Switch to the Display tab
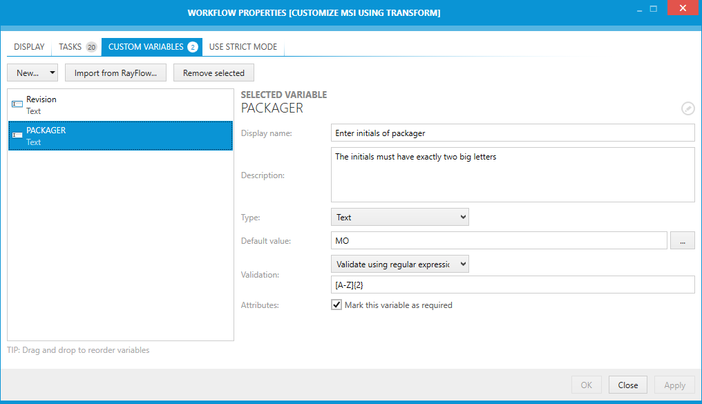 pyautogui.click(x=29, y=47)
